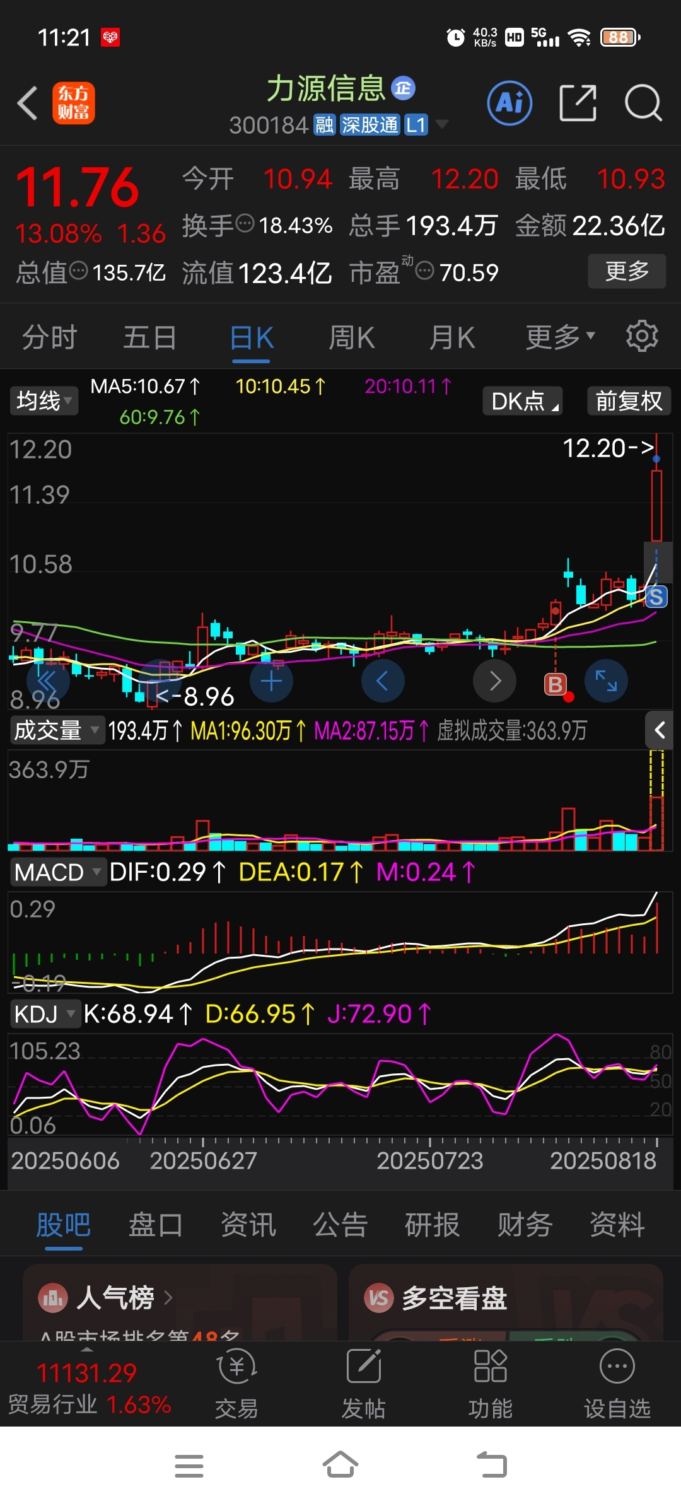Open the 成交量 indicator dropdown
The width and height of the screenshot is (681, 1506).
[57, 730]
